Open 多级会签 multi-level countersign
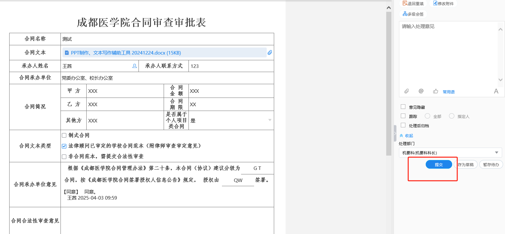Screen dimensions: 505x234 (413, 14)
